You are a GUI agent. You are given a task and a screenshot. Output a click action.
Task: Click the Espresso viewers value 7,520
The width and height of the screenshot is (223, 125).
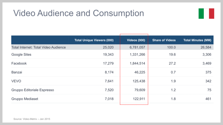point(109,90)
